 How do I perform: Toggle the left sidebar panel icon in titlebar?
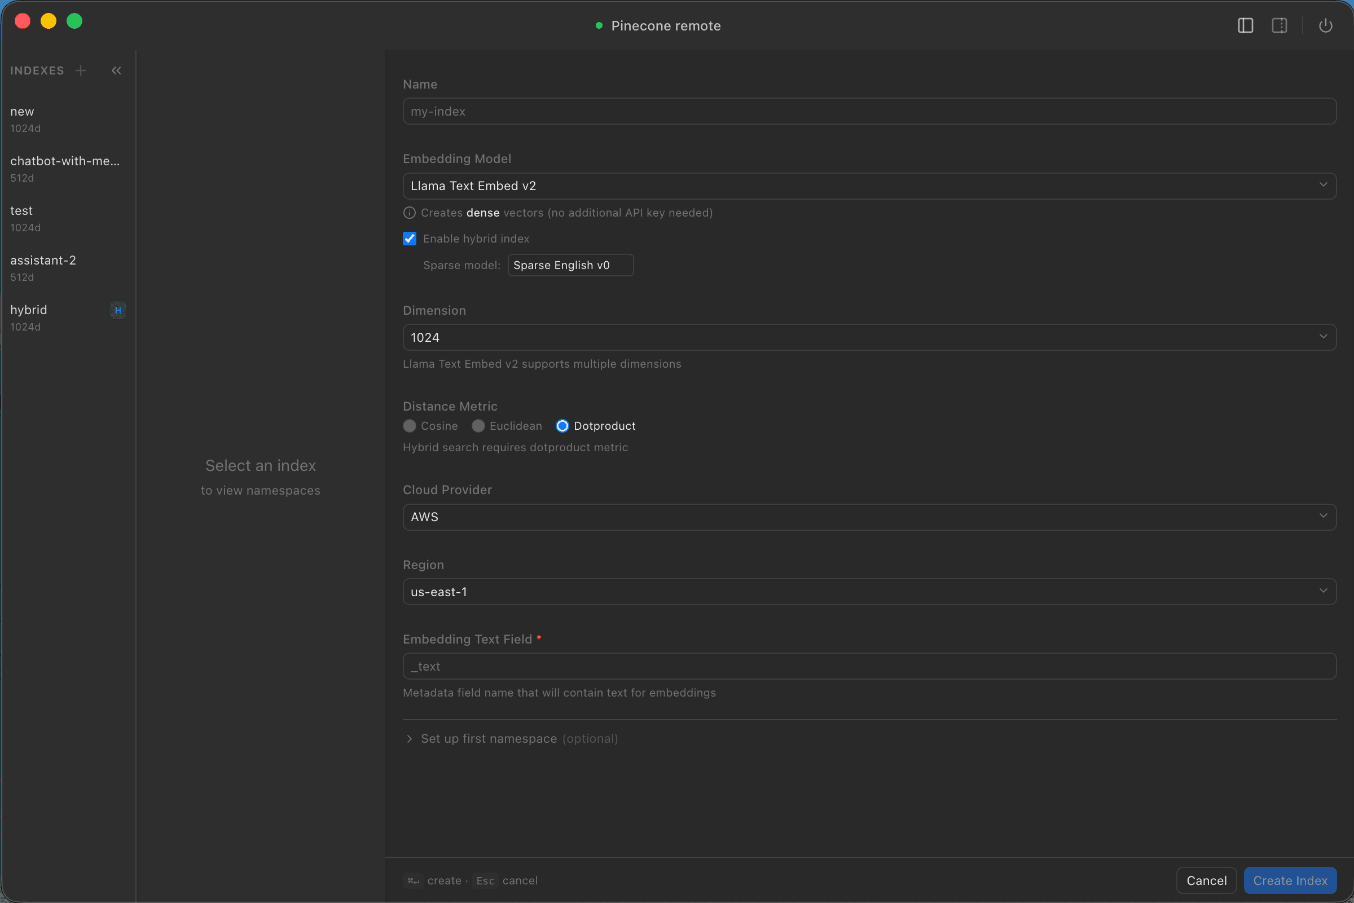[1245, 25]
